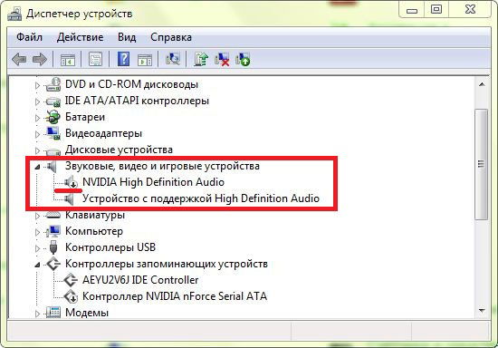The image size is (498, 348).
Task: Select the Клавиатуры category label
Action: (x=95, y=215)
